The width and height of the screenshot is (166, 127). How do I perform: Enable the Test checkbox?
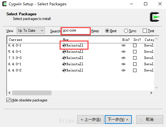point(145,31)
